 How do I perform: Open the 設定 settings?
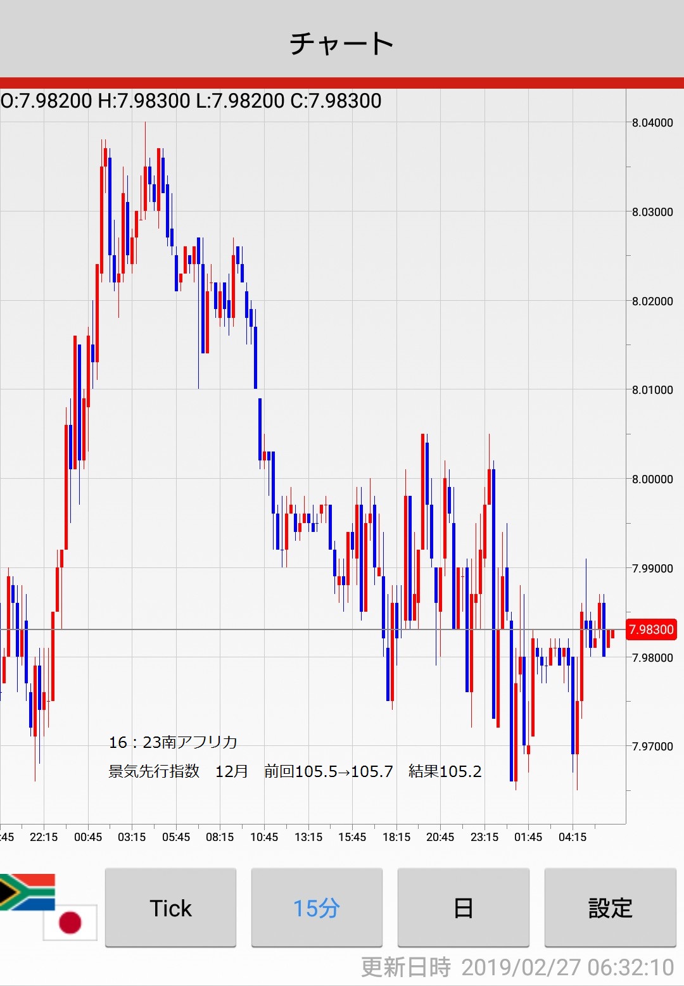610,907
